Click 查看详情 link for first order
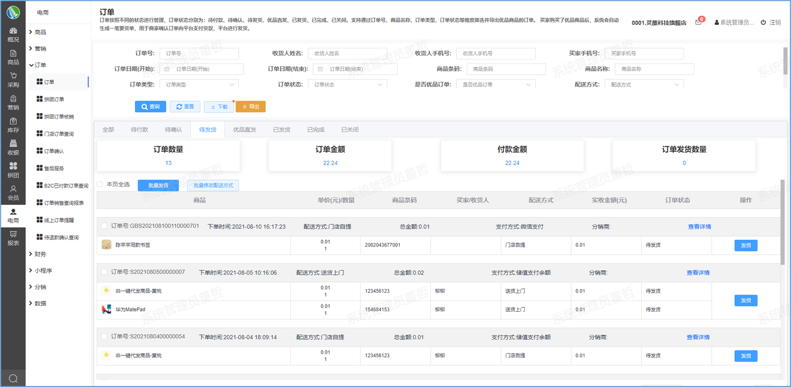Screen dimensions: 791x387 point(699,227)
